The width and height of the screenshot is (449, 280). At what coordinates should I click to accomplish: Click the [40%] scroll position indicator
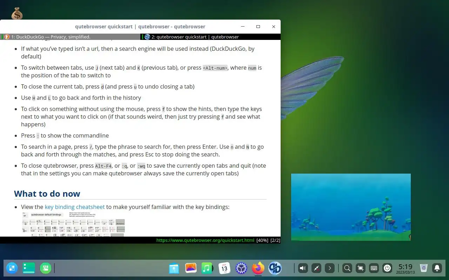coord(262,240)
